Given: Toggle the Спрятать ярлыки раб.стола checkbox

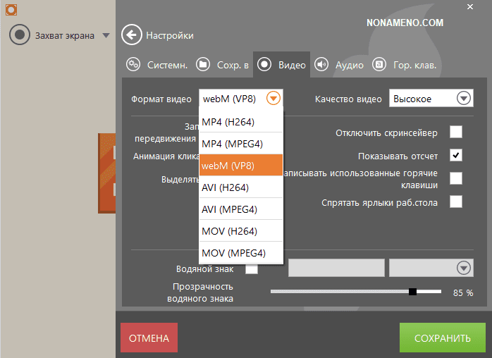Looking at the screenshot, I should (456, 202).
